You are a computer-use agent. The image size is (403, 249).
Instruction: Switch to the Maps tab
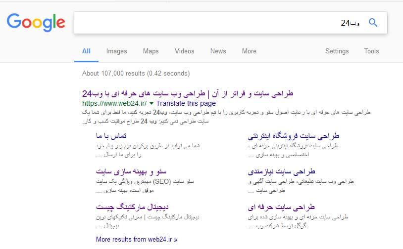pyautogui.click(x=151, y=51)
